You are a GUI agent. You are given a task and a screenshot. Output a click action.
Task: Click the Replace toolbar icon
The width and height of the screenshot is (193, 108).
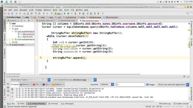40,13
